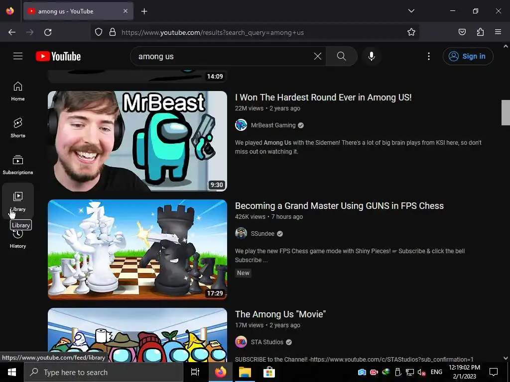Open a new tab with the plus

pos(144,11)
